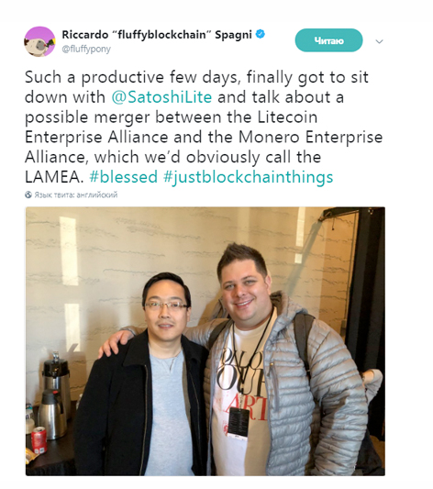The width and height of the screenshot is (433, 489).
Task: Open the @SatoshiLite mention link
Action: [161, 97]
